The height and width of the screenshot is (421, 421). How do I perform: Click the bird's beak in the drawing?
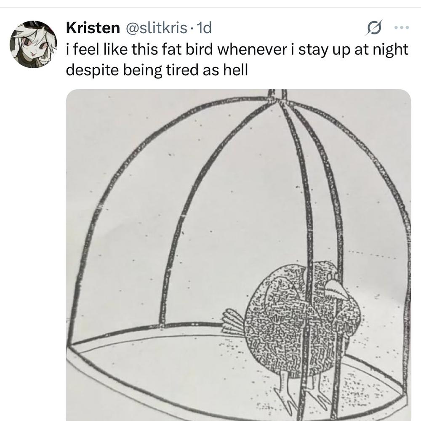(337, 290)
